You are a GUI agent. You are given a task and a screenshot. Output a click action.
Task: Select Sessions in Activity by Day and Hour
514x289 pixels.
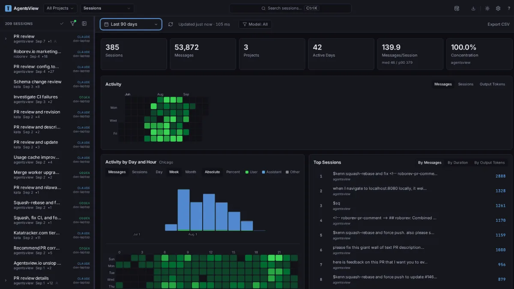140,172
